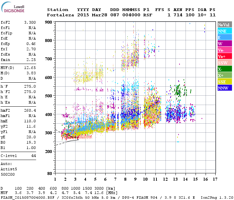Click the 500200 code below Artist5
Viewport: 234px width, 200px height.
(8, 174)
